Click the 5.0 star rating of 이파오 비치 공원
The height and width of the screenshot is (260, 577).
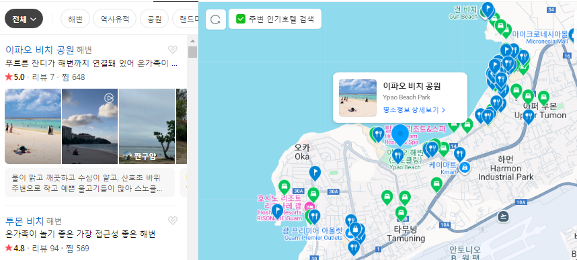click(15, 77)
